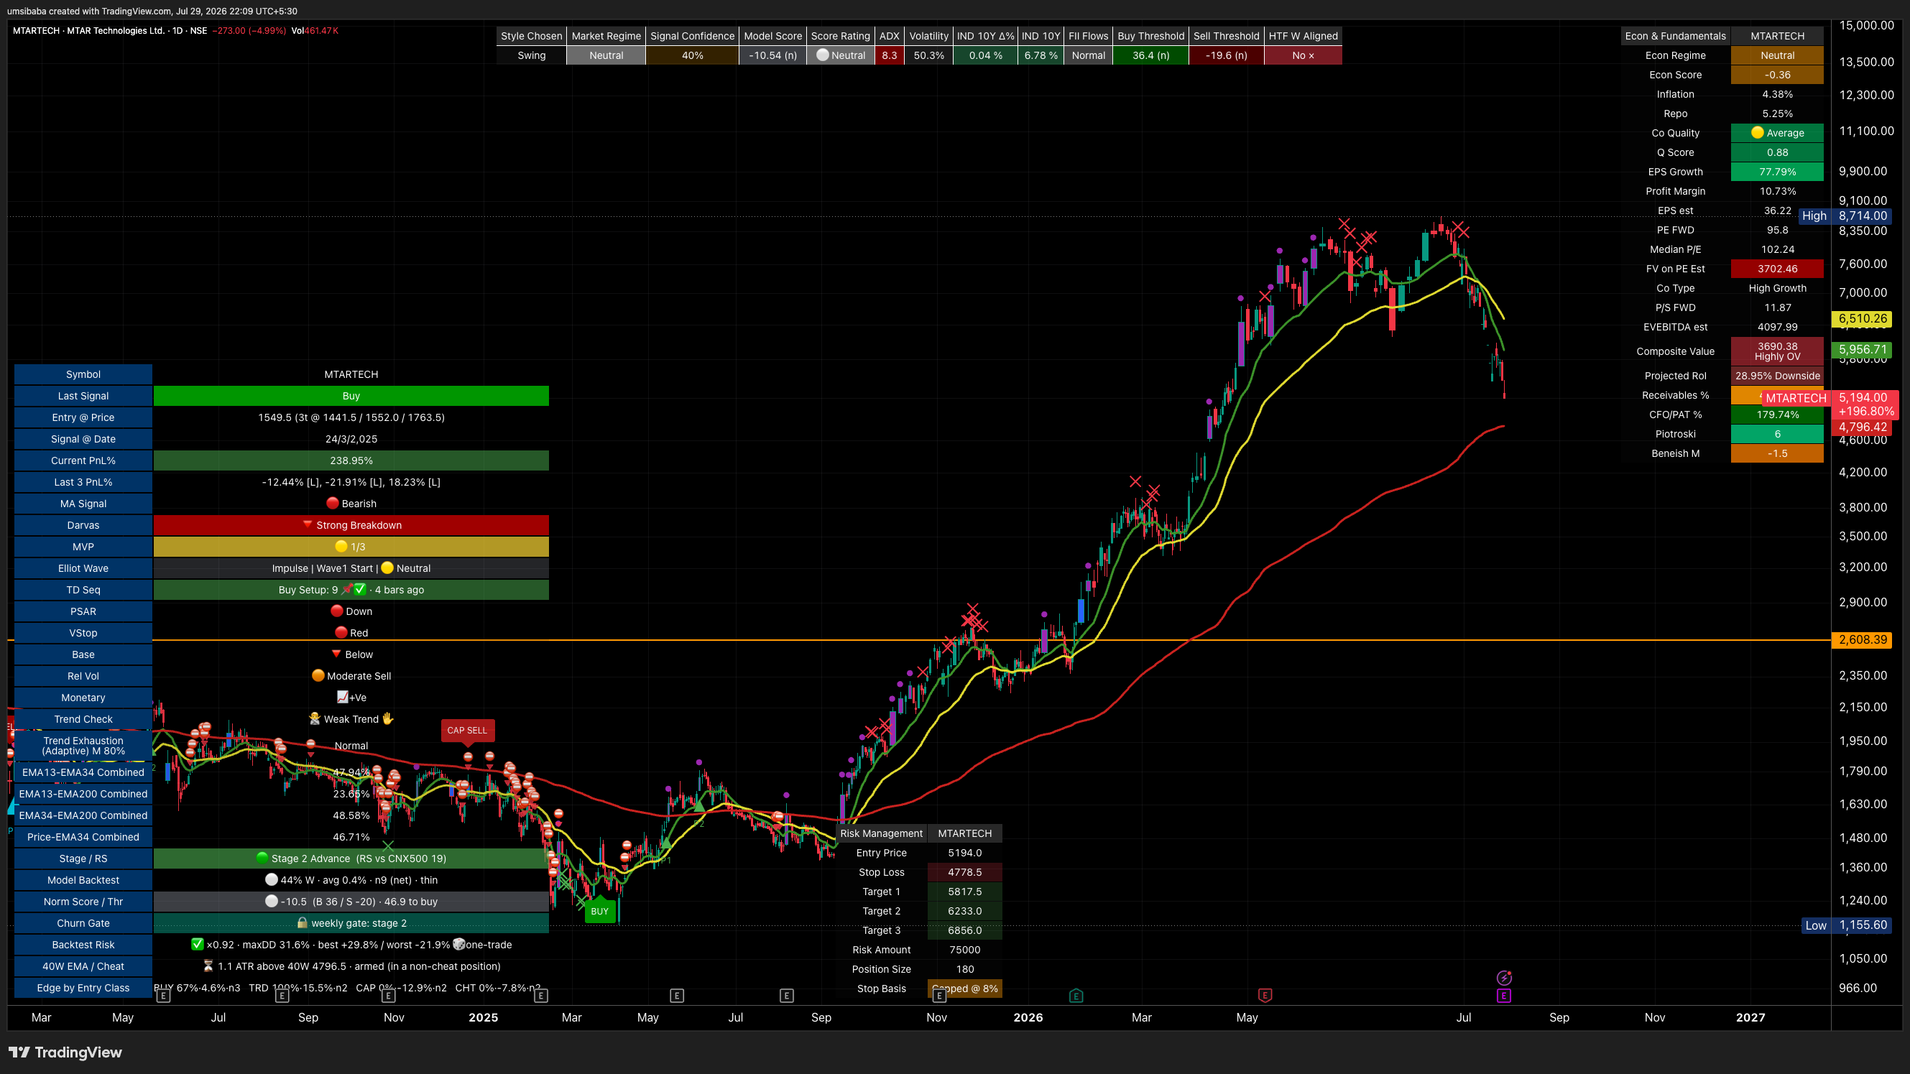Image resolution: width=1910 pixels, height=1074 pixels.
Task: Select the Model Score -10.54 (n) cell
Action: 772,55
